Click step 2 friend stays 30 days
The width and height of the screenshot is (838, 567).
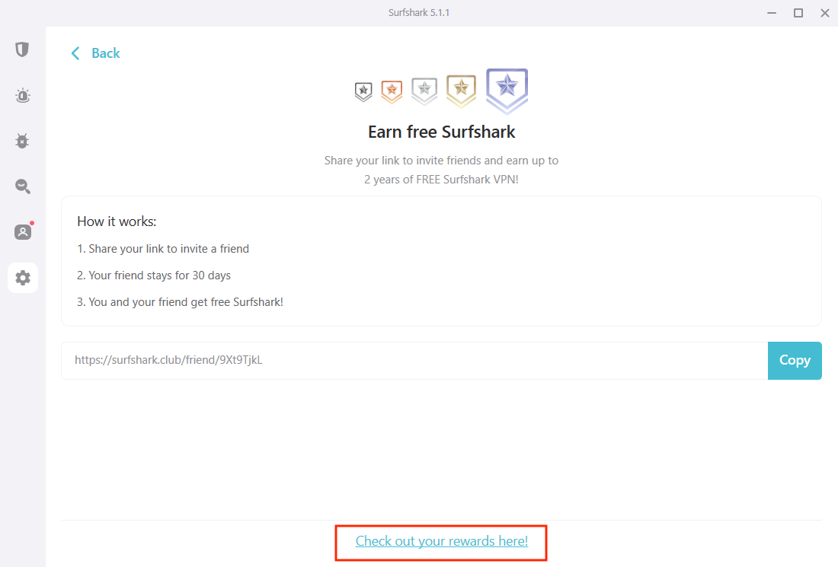(154, 276)
